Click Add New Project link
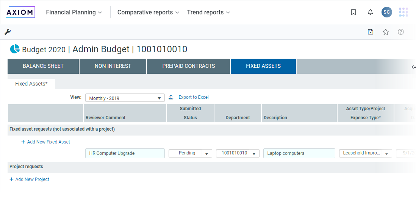The image size is (416, 198). click(32, 179)
